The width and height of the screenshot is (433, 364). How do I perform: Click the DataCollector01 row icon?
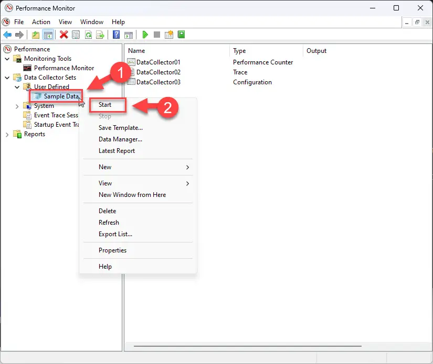point(131,62)
